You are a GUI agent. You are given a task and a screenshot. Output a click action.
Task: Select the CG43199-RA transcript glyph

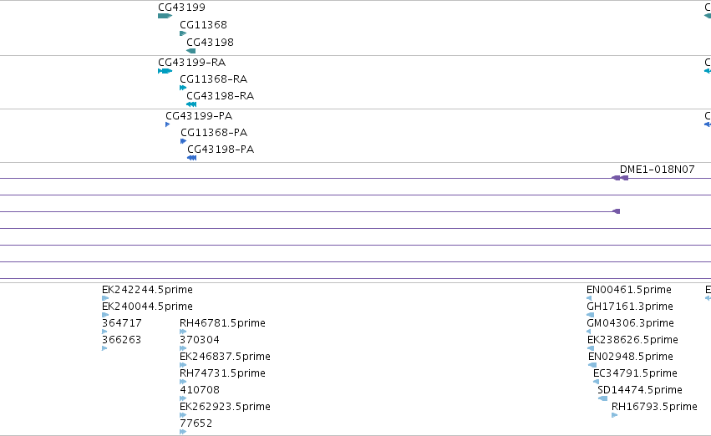[x=165, y=71]
